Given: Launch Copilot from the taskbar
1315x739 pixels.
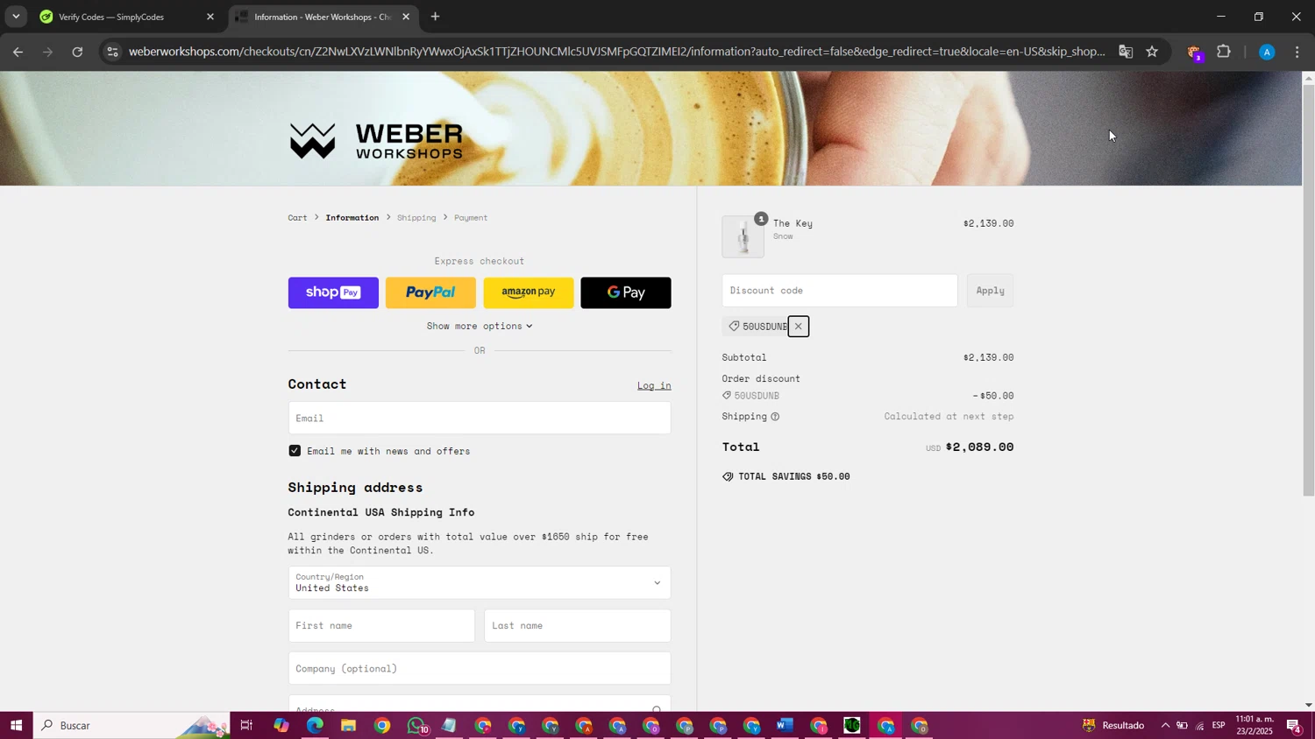Looking at the screenshot, I should click(x=281, y=725).
